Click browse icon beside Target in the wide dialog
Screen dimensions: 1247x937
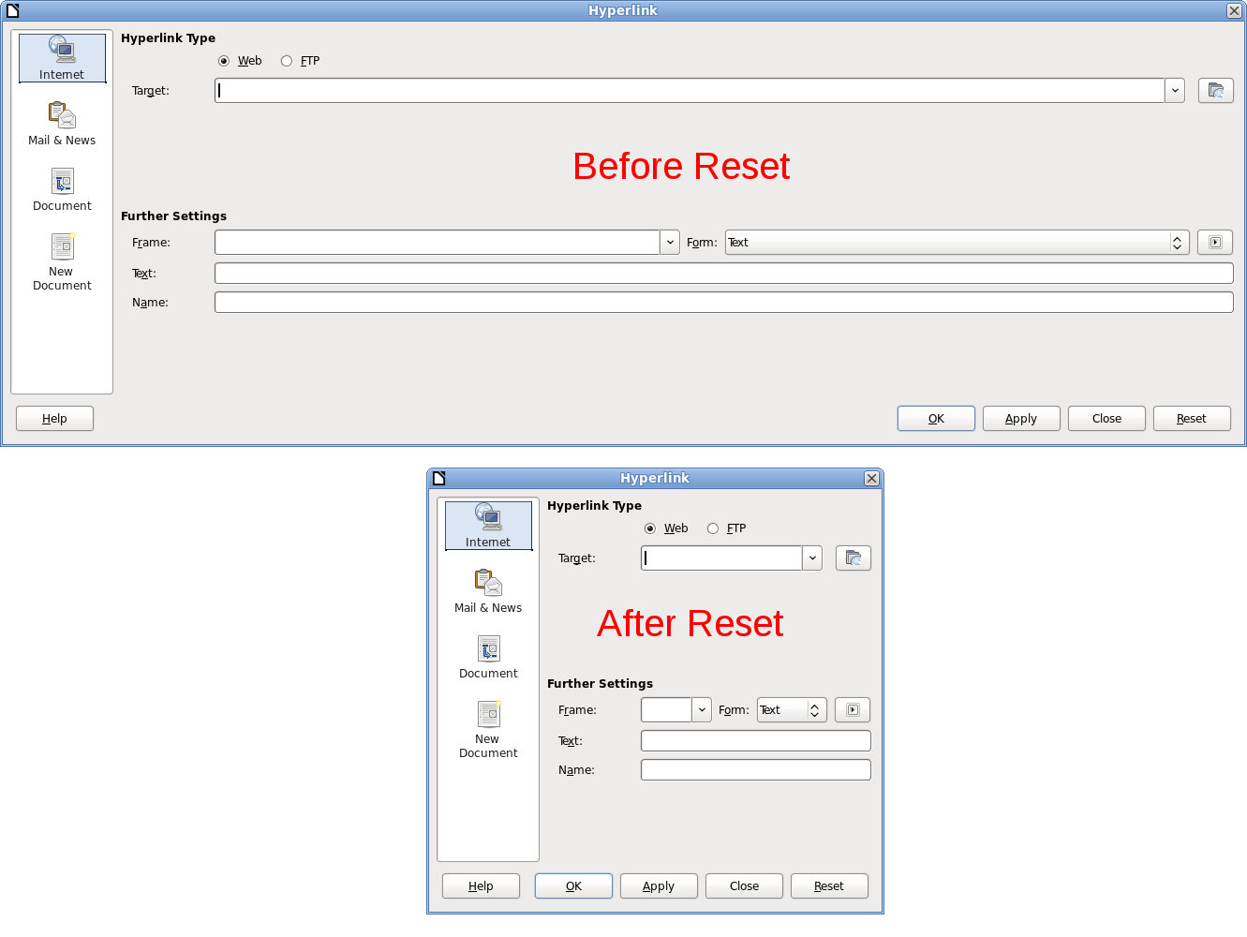tap(1215, 91)
